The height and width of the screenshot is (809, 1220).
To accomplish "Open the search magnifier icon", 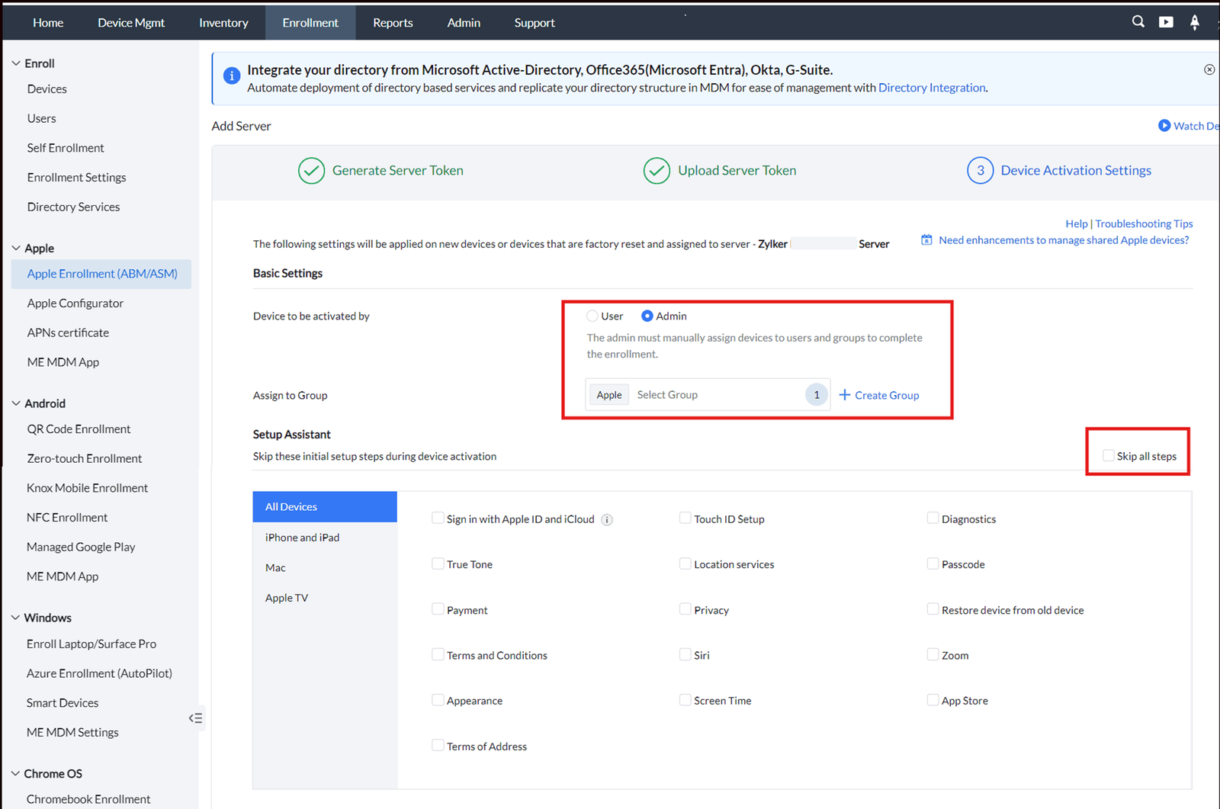I will (x=1138, y=21).
